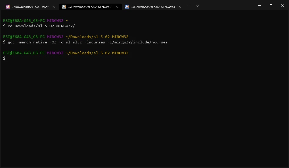Select the ~/Downloads/sl-5.02-MINGW32 tab label
This screenshot has width=289, height=168.
point(90,7)
